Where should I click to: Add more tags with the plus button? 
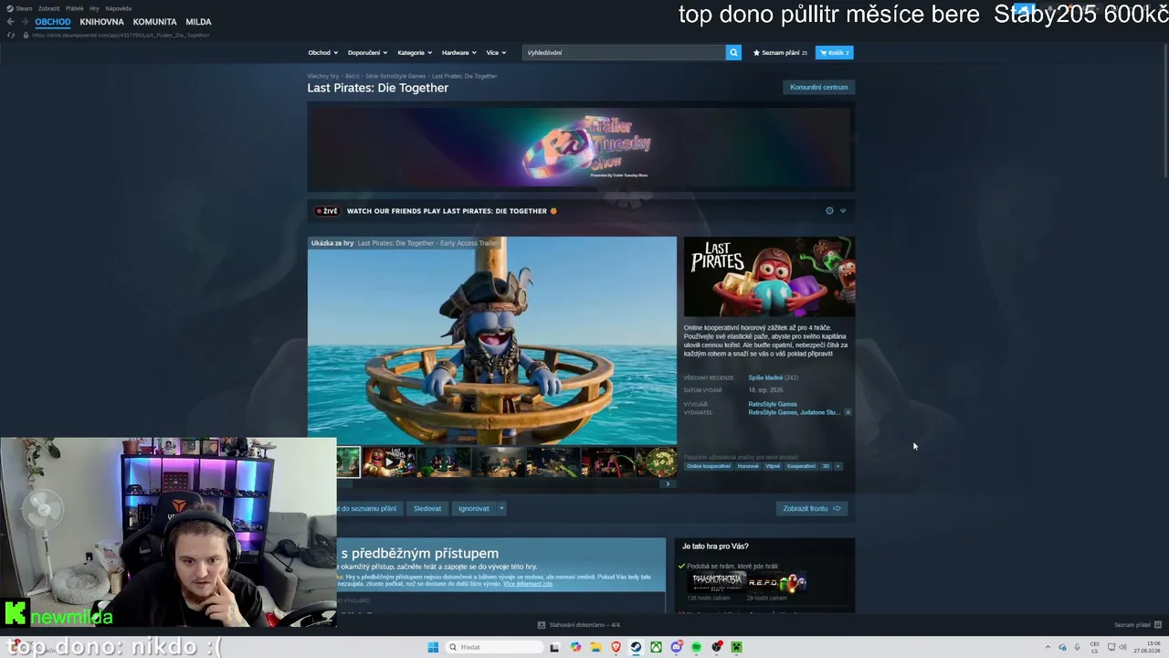[837, 466]
